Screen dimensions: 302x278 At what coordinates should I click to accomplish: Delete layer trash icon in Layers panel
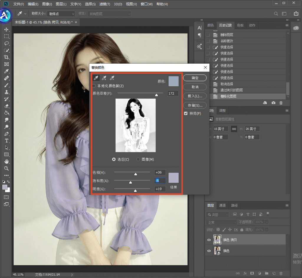point(281,273)
